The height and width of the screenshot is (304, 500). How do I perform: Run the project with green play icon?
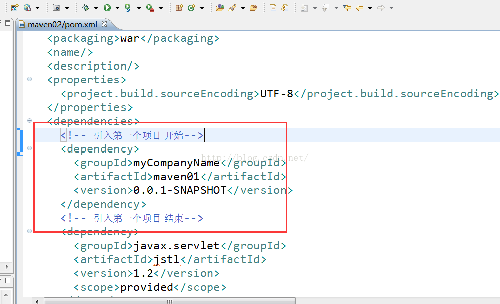107,8
